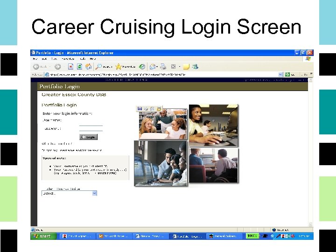Click the print icon on image toolbar

point(146,109)
